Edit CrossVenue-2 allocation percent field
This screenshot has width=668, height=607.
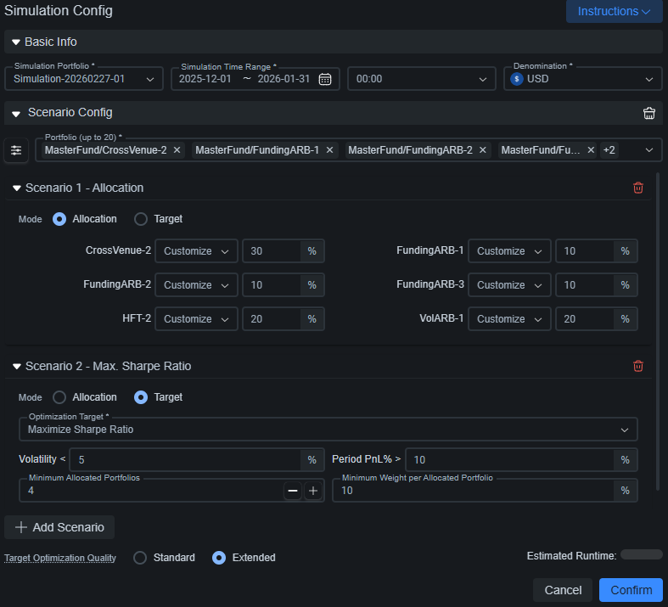(x=272, y=251)
